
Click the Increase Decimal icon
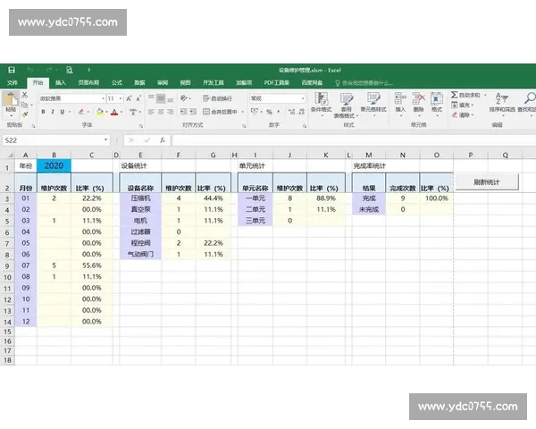click(x=291, y=112)
